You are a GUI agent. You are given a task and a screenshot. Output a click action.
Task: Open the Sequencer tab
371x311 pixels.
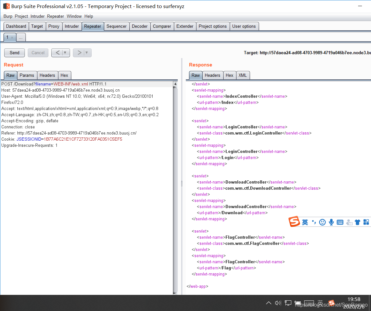[116, 26]
